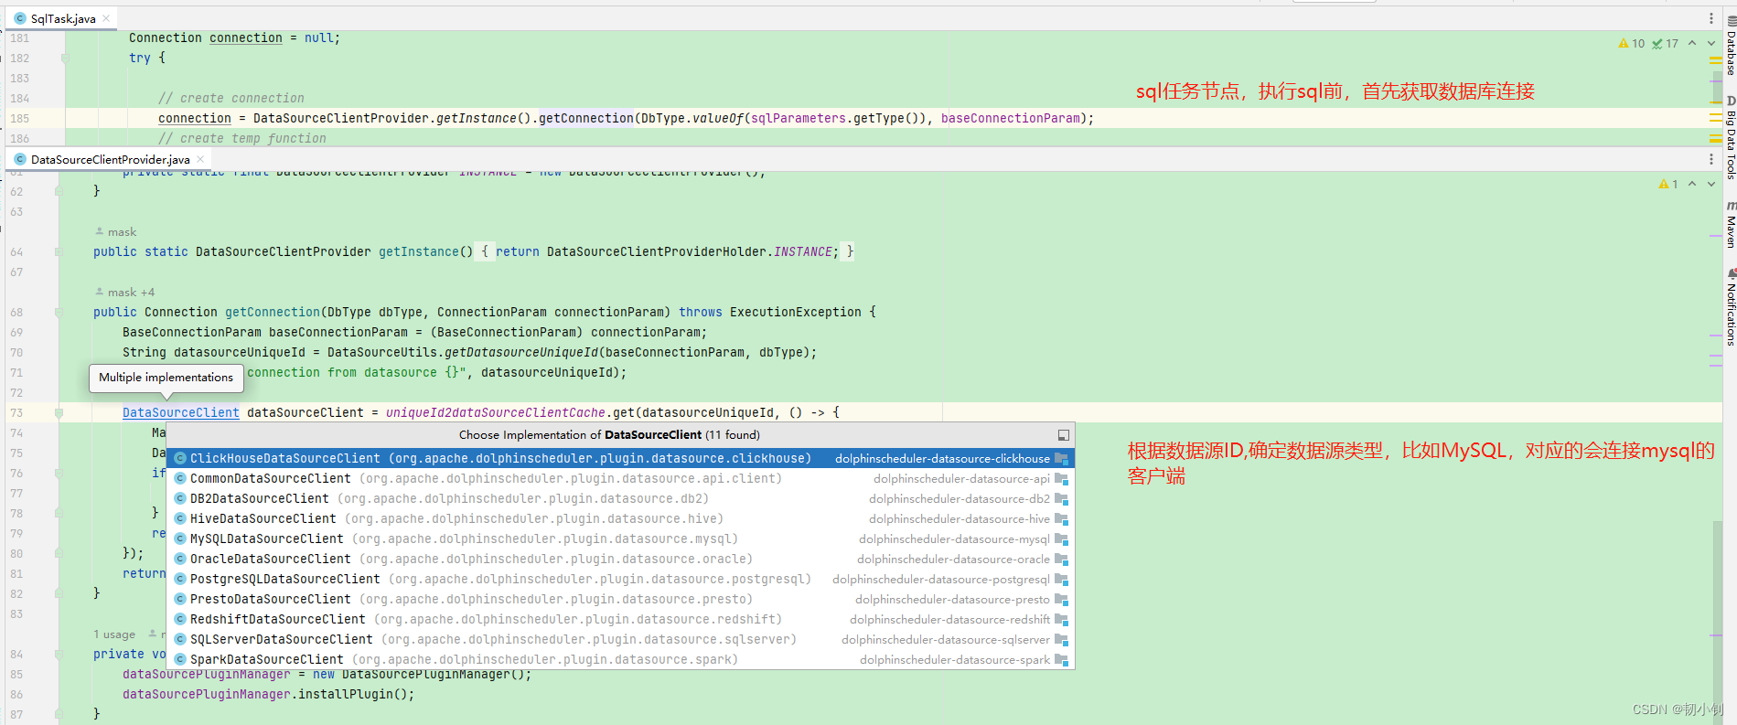Viewport: 1737px width, 725px height.
Task: Open the Maven tool window
Action: click(x=1730, y=224)
